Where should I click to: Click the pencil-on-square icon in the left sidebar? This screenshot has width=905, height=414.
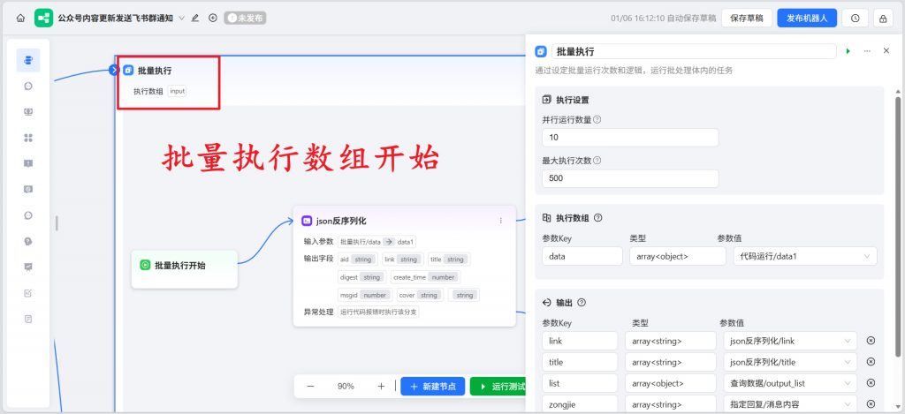coord(28,293)
